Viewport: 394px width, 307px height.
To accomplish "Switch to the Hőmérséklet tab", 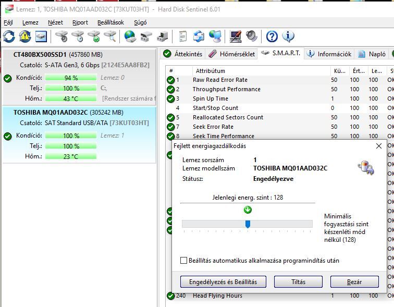I will coord(231,54).
